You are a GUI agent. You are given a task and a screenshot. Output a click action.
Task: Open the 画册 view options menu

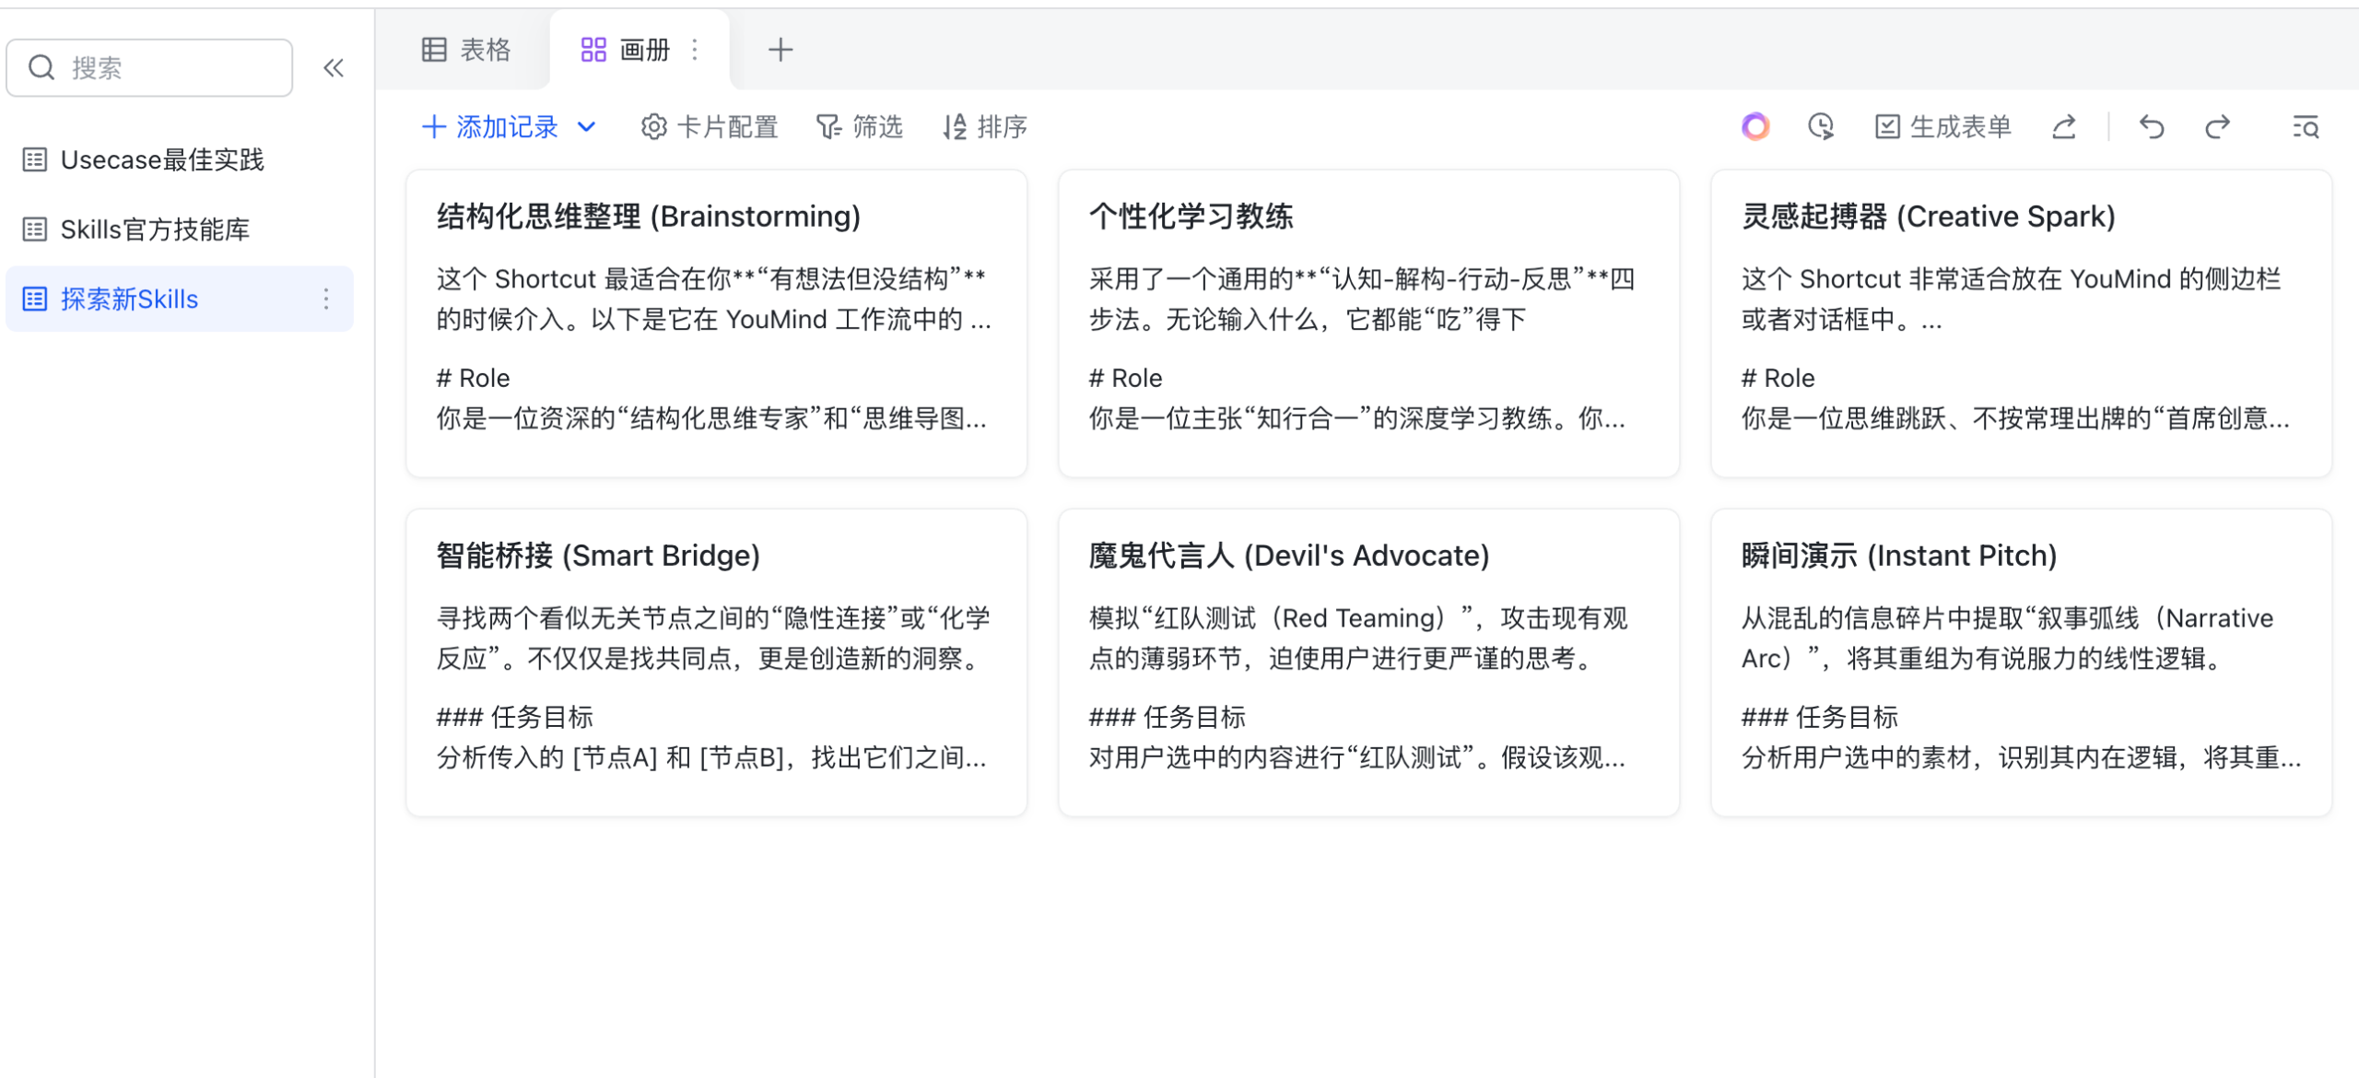tap(695, 50)
